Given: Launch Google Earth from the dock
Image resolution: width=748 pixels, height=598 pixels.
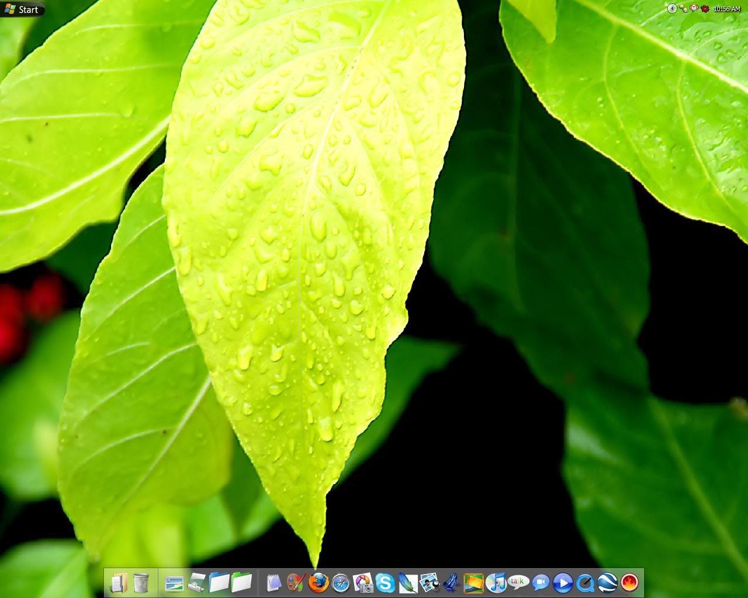Looking at the screenshot, I should (607, 582).
